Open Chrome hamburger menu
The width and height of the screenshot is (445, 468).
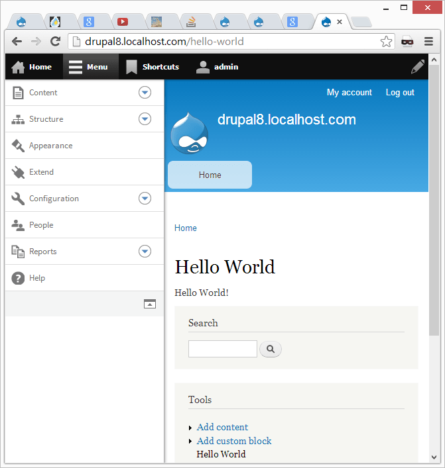tap(428, 41)
